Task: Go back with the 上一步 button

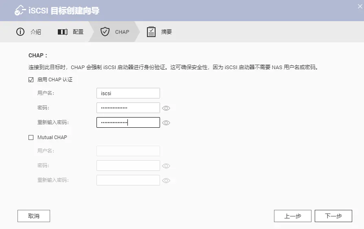Action: (x=292, y=216)
